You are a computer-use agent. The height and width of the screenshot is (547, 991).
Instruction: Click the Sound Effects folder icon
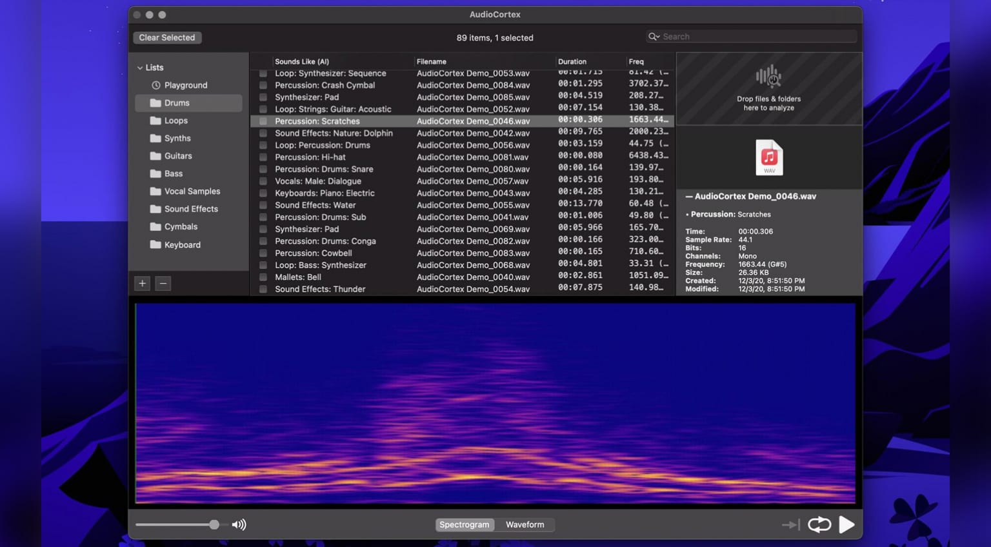[155, 209]
